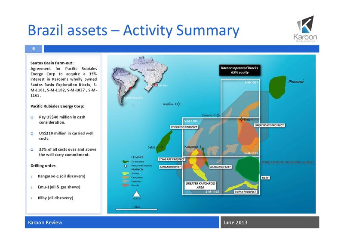Click the GREATER KANGAROO AREA label
The width and height of the screenshot is (344, 243).
(200, 185)
